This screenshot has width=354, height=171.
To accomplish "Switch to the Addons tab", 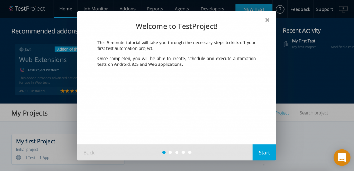I will (128, 9).
